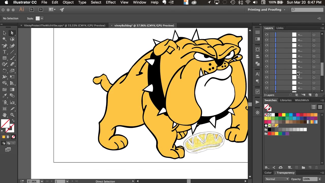Select the Line Segment tool
325x183 pixels.
(12, 52)
